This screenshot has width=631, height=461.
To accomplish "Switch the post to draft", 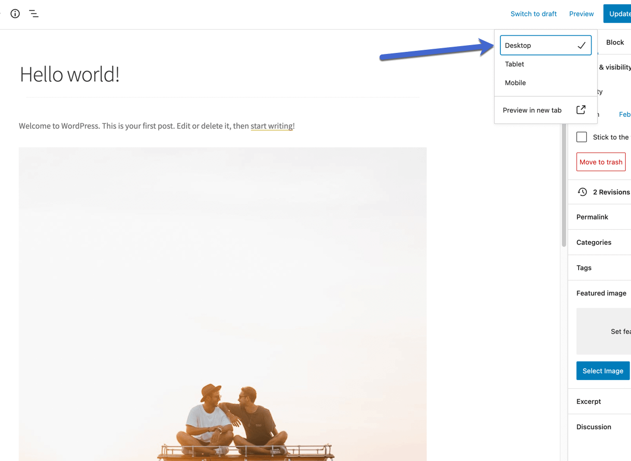I will pos(534,13).
